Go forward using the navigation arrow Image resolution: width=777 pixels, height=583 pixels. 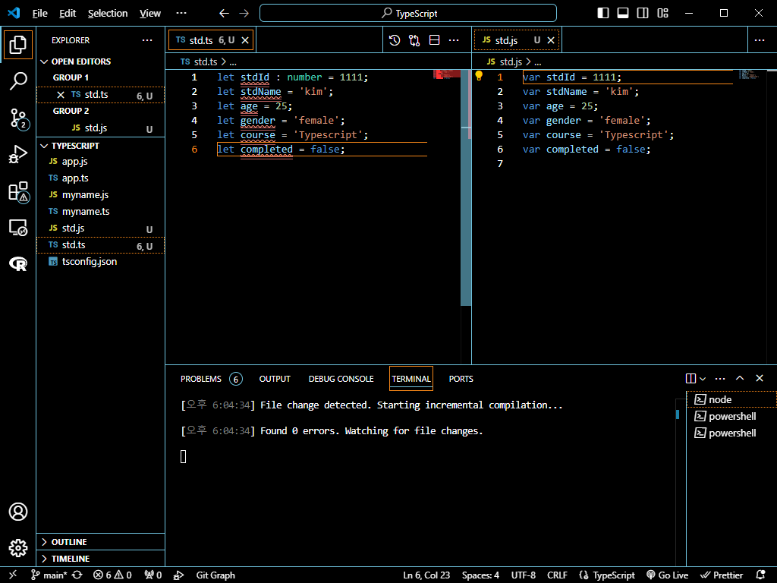(x=244, y=14)
